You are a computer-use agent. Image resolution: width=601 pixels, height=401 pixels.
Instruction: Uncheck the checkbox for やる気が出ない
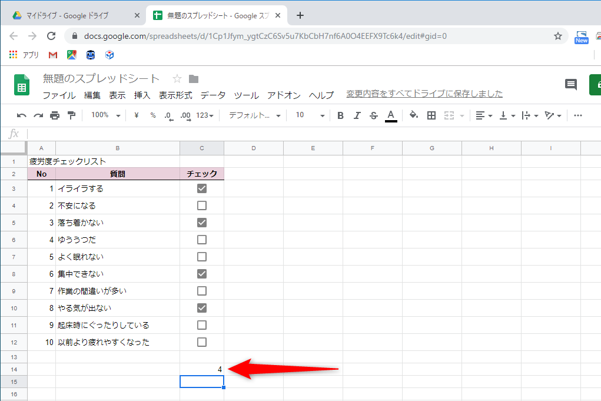click(202, 308)
